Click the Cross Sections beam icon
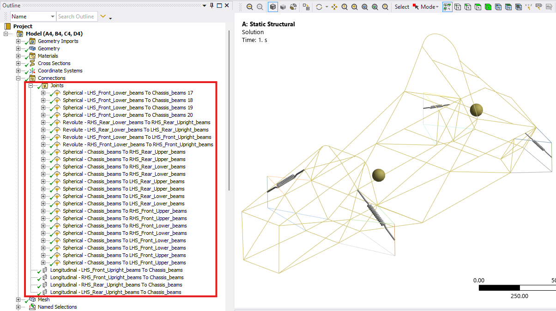The width and height of the screenshot is (556, 311). click(x=32, y=63)
